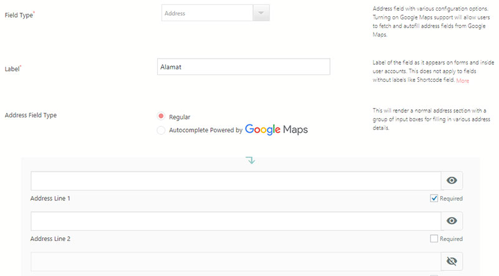Click the Field Type setting label
The image size is (499, 276).
[19, 14]
